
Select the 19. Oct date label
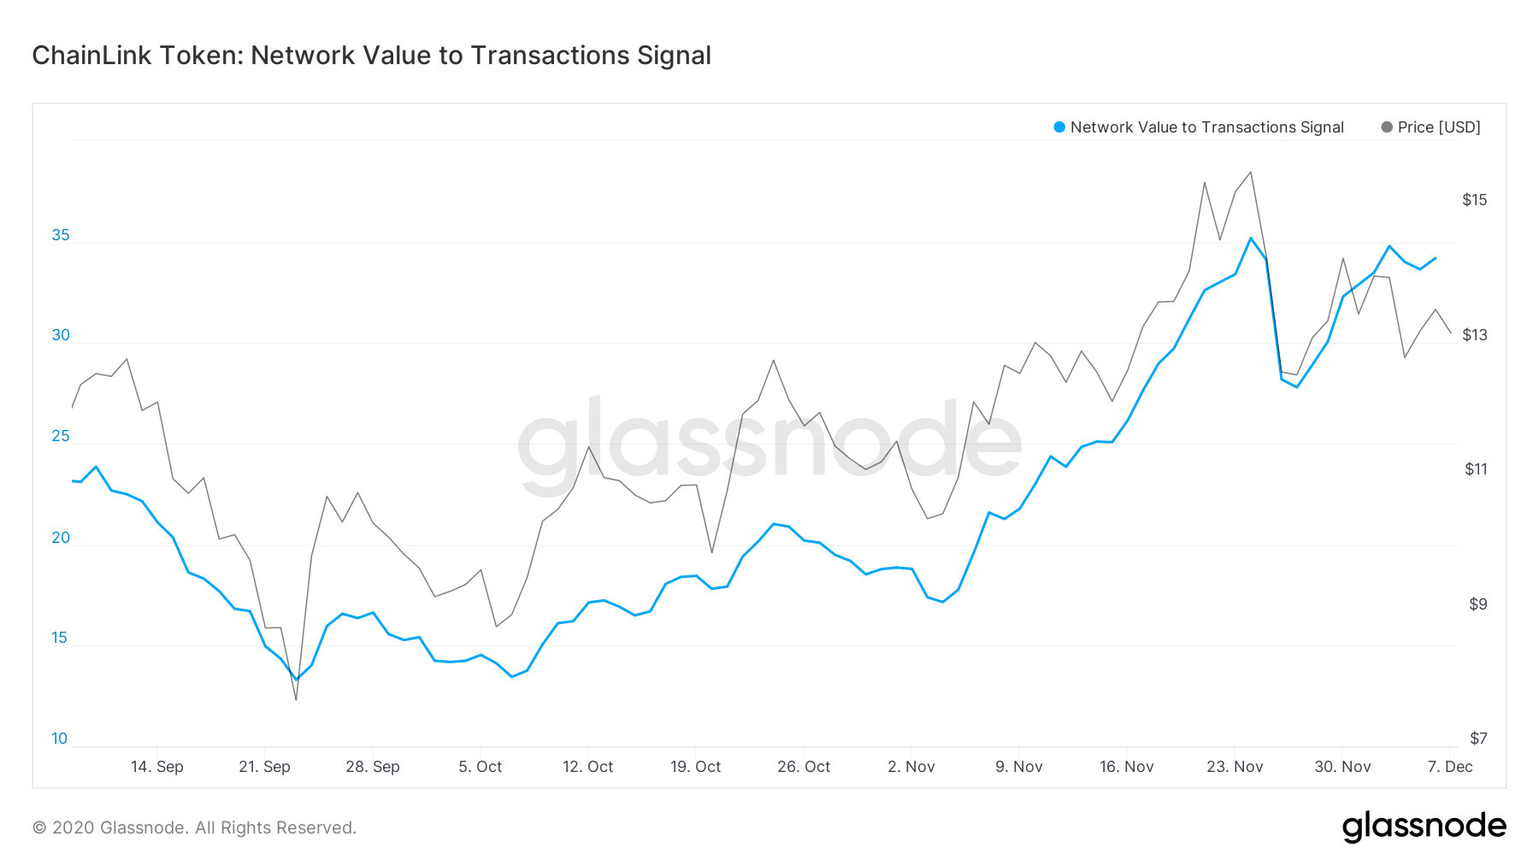tap(695, 767)
